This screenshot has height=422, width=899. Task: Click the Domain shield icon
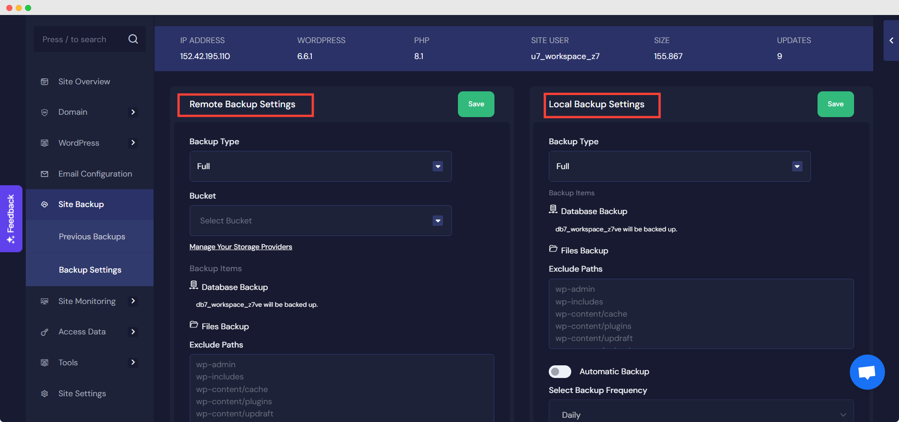click(44, 112)
